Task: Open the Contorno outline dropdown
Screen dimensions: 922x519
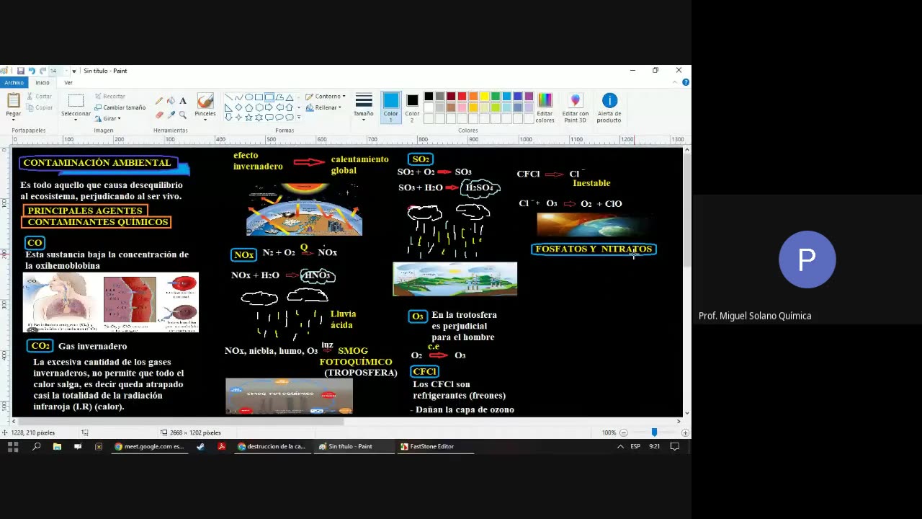Action: [326, 96]
